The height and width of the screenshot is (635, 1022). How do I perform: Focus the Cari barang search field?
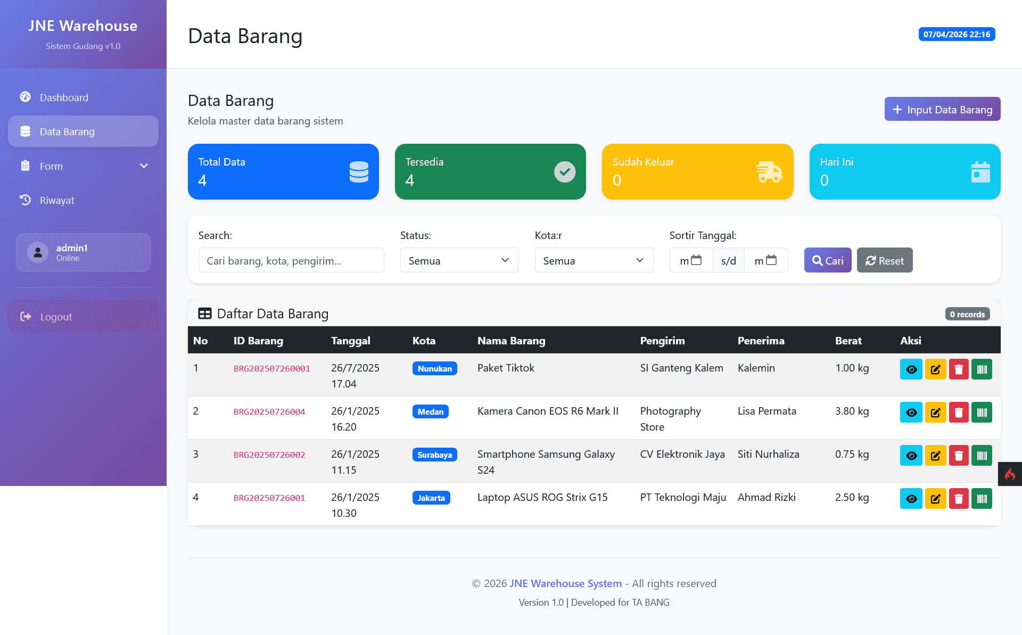291,260
